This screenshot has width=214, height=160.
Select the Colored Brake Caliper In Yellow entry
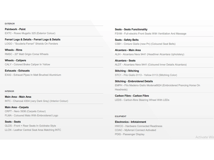click(x=27, y=64)
